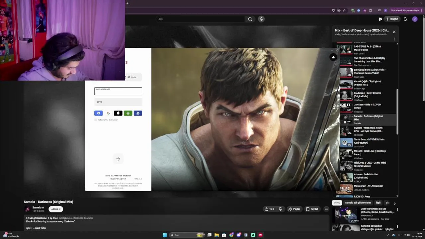Click the 'Paylaş' share button
Viewport: 425px width, 239px height.
(x=294, y=209)
